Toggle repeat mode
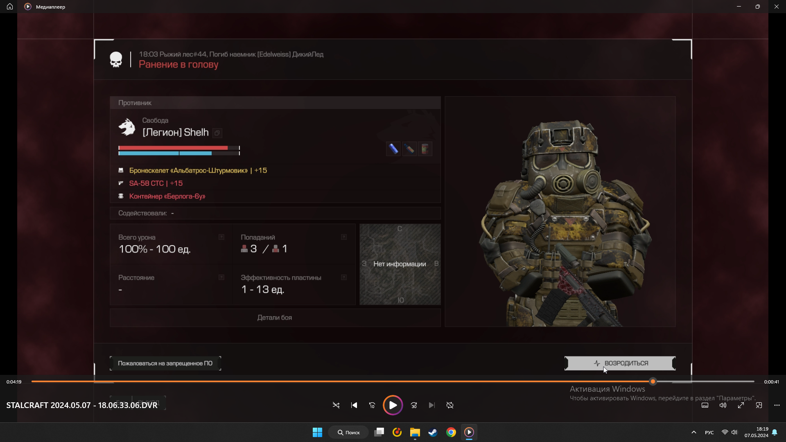786x442 pixels. point(450,405)
